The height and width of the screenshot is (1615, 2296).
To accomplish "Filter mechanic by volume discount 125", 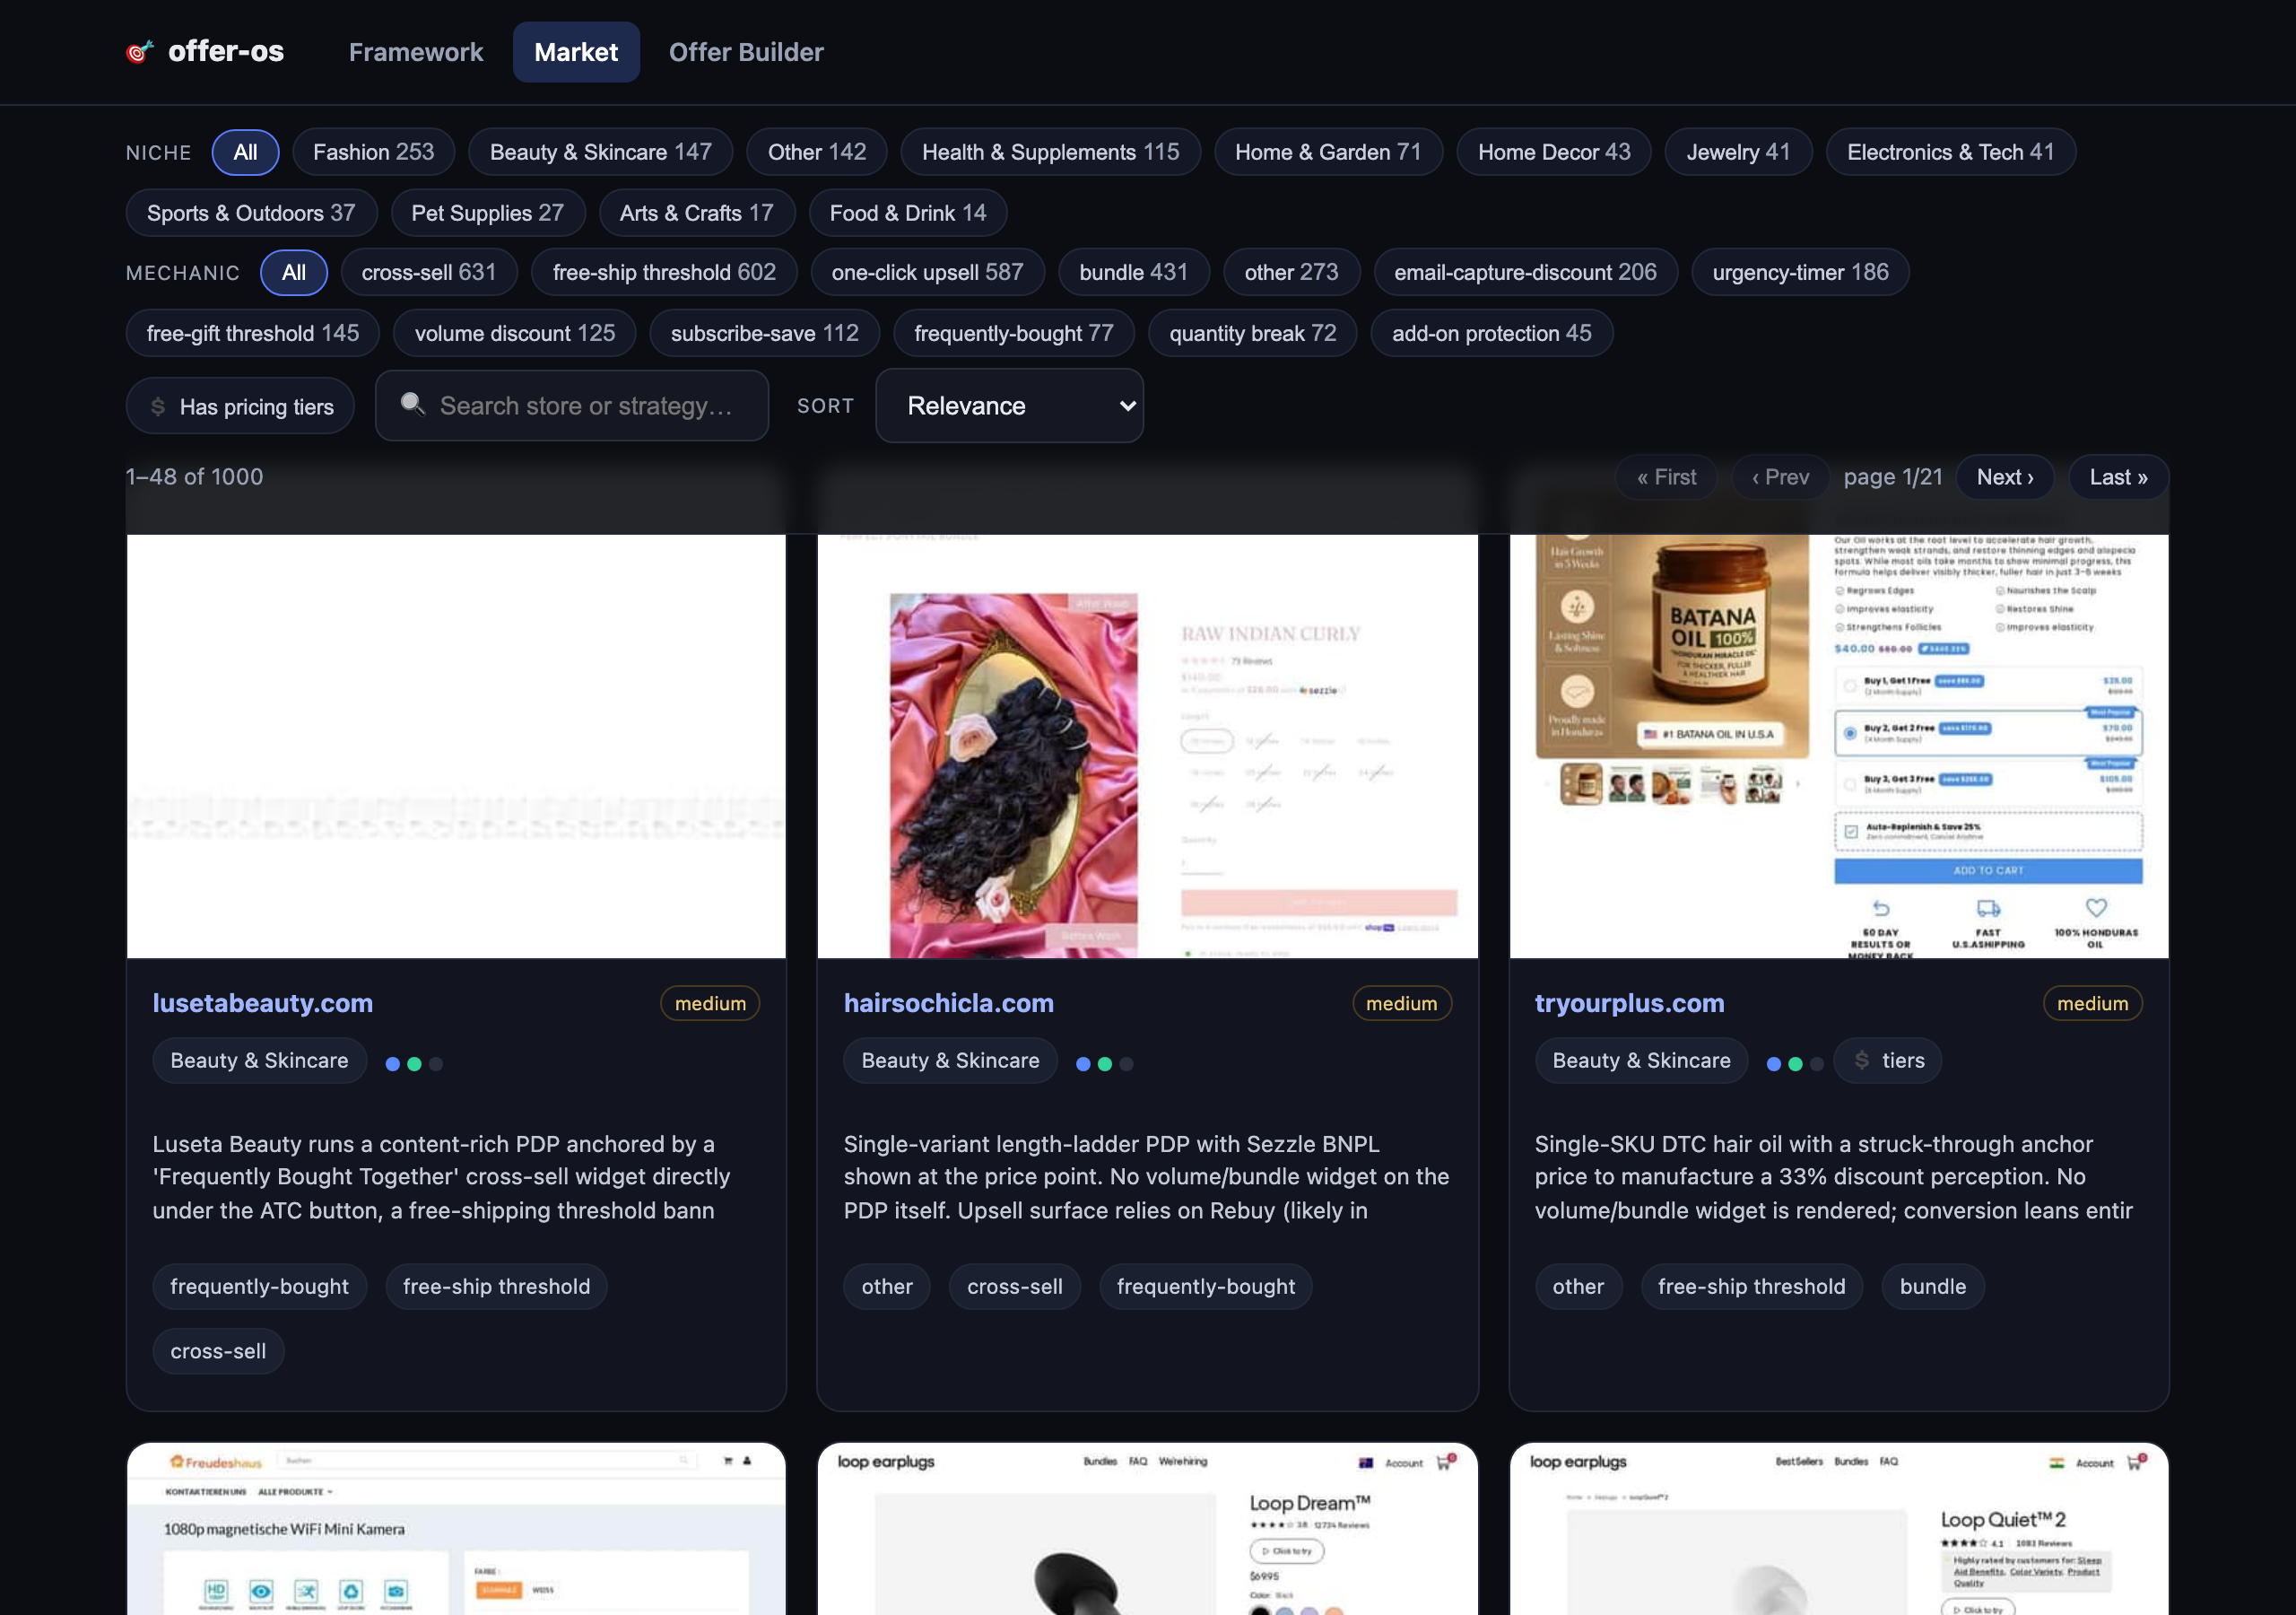I will pyautogui.click(x=515, y=333).
